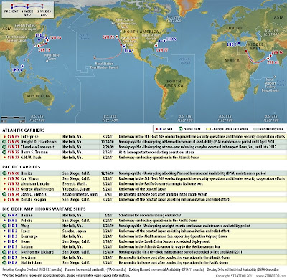
Task: Click the home port icon beside CVN 68 Nimitz
Action: pos(4,173)
